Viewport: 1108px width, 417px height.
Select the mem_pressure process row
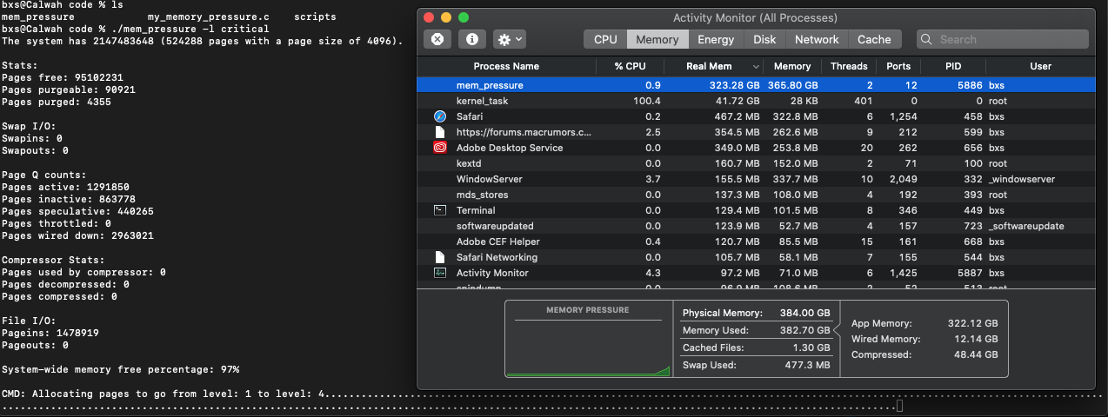click(x=757, y=85)
